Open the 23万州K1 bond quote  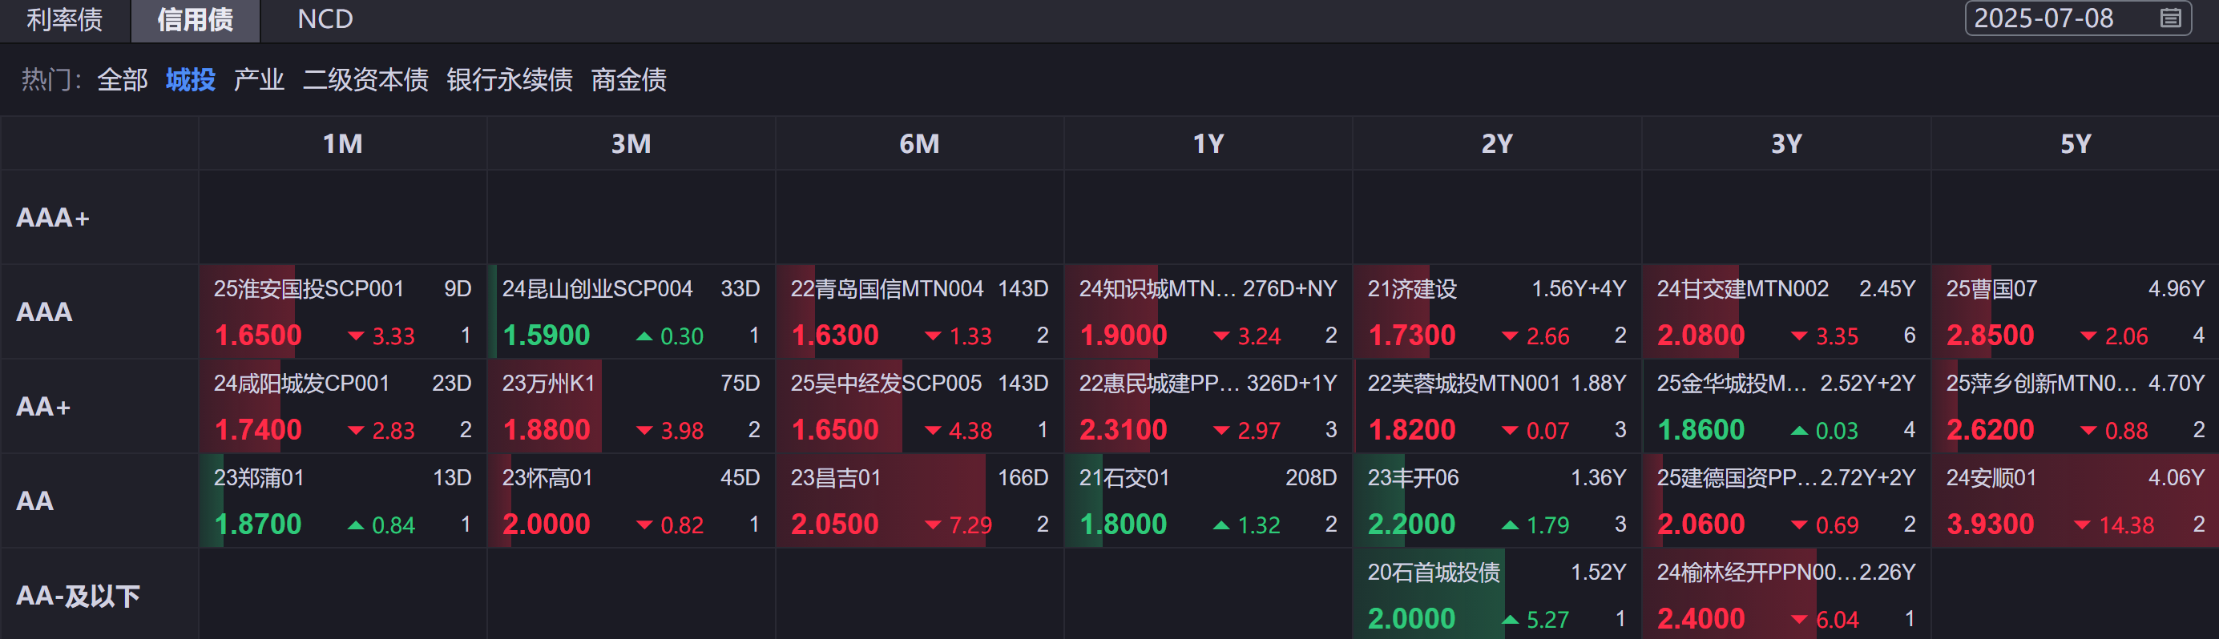pyautogui.click(x=631, y=407)
